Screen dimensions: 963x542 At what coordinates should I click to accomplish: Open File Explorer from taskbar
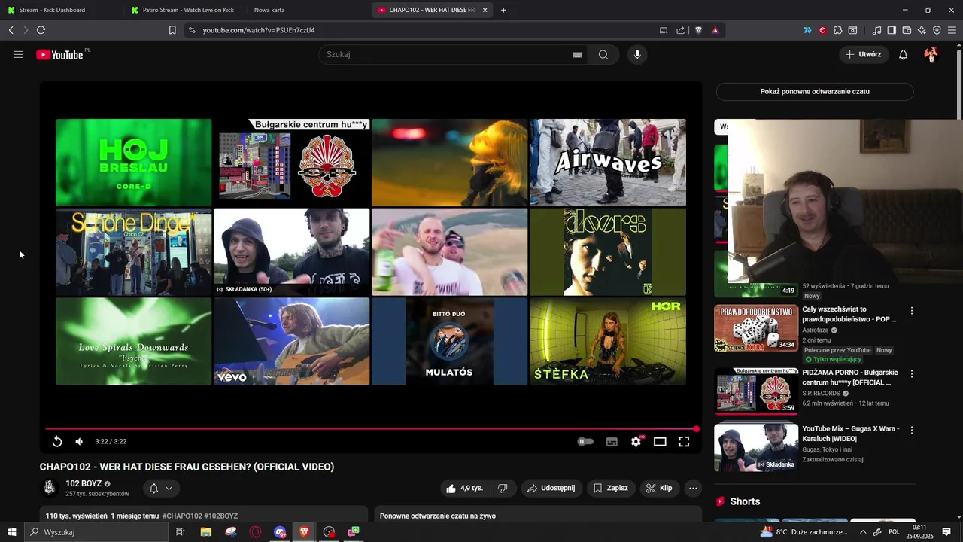click(x=205, y=532)
